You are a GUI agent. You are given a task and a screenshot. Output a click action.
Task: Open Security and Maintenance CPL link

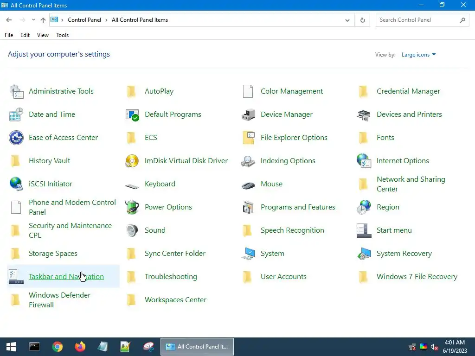tap(70, 230)
